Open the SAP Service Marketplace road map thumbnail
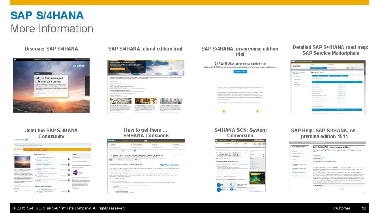 328,87
